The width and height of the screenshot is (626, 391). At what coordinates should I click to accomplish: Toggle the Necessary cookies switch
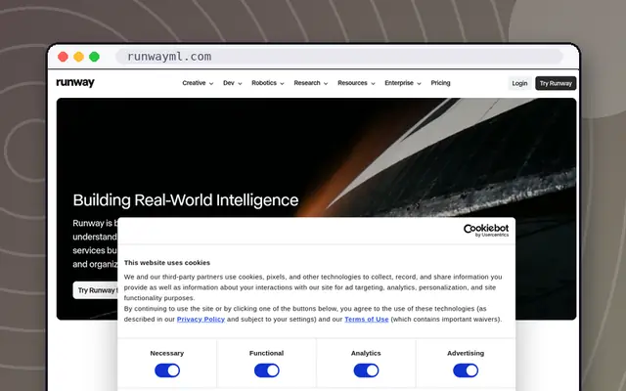pyautogui.click(x=167, y=370)
